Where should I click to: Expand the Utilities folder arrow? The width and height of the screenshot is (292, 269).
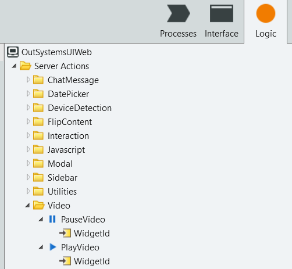[29, 191]
